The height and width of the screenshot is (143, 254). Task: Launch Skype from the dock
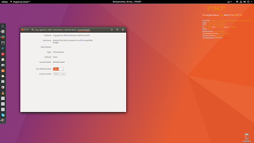[x=3, y=115]
